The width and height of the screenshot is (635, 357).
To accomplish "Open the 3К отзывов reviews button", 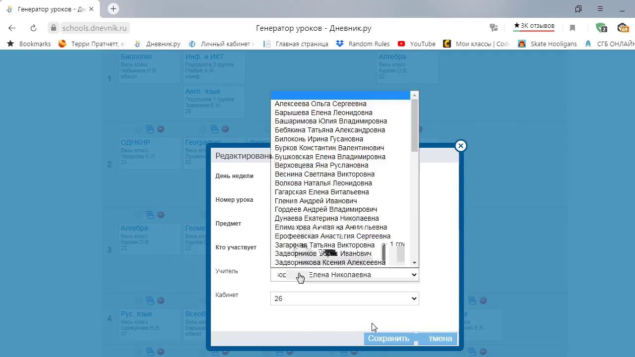I will 534,26.
